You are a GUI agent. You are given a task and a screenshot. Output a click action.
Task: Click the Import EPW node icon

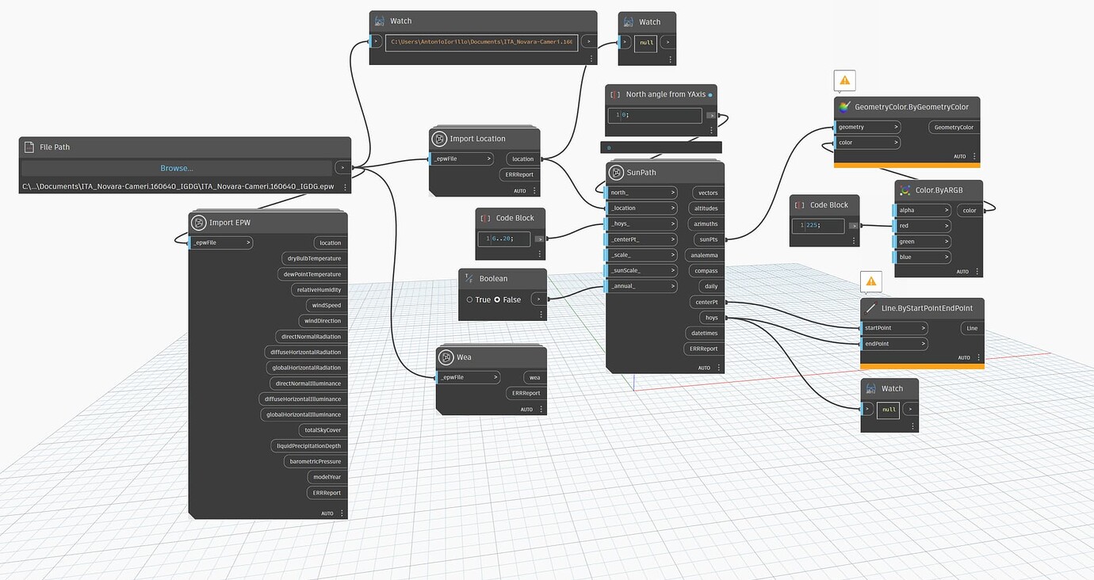[200, 222]
